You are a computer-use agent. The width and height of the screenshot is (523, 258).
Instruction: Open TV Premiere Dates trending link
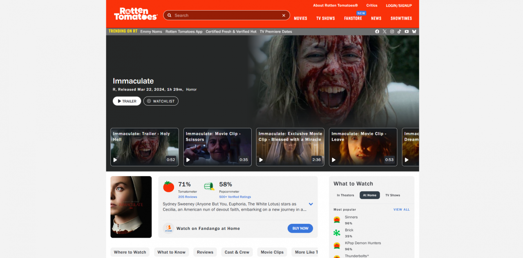tap(276, 31)
